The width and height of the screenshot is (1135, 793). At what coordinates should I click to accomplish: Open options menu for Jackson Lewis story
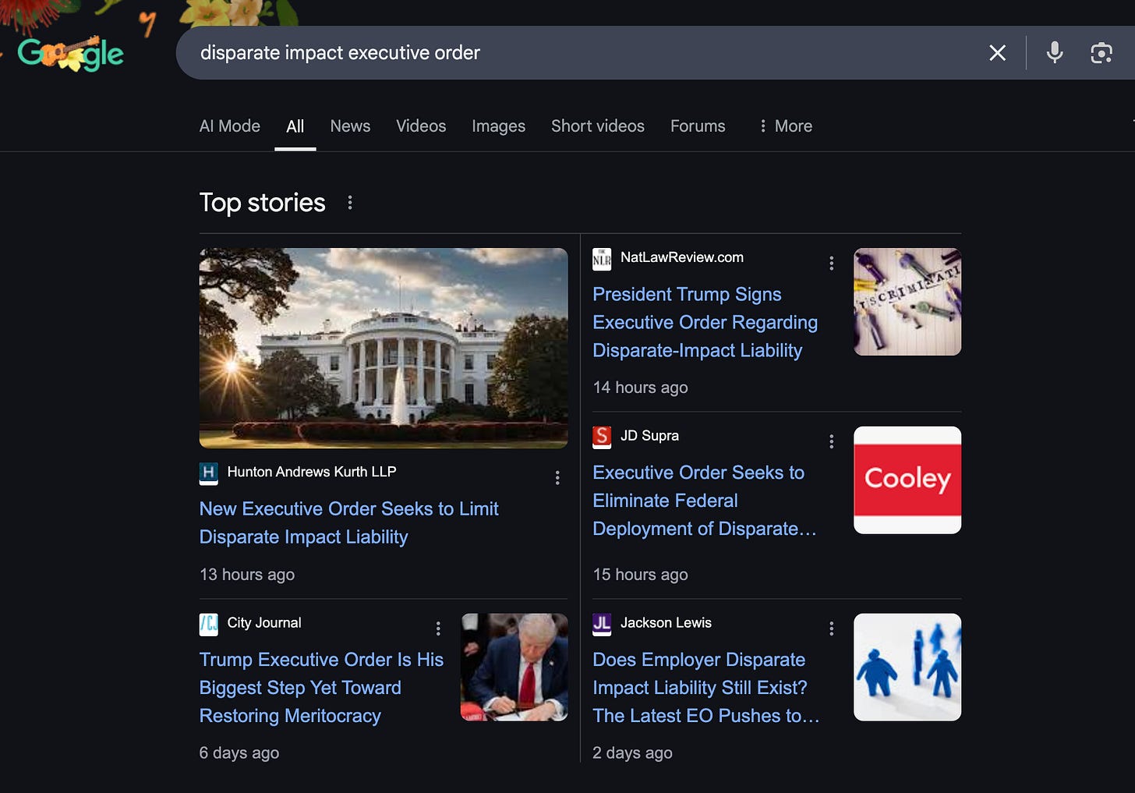832,628
